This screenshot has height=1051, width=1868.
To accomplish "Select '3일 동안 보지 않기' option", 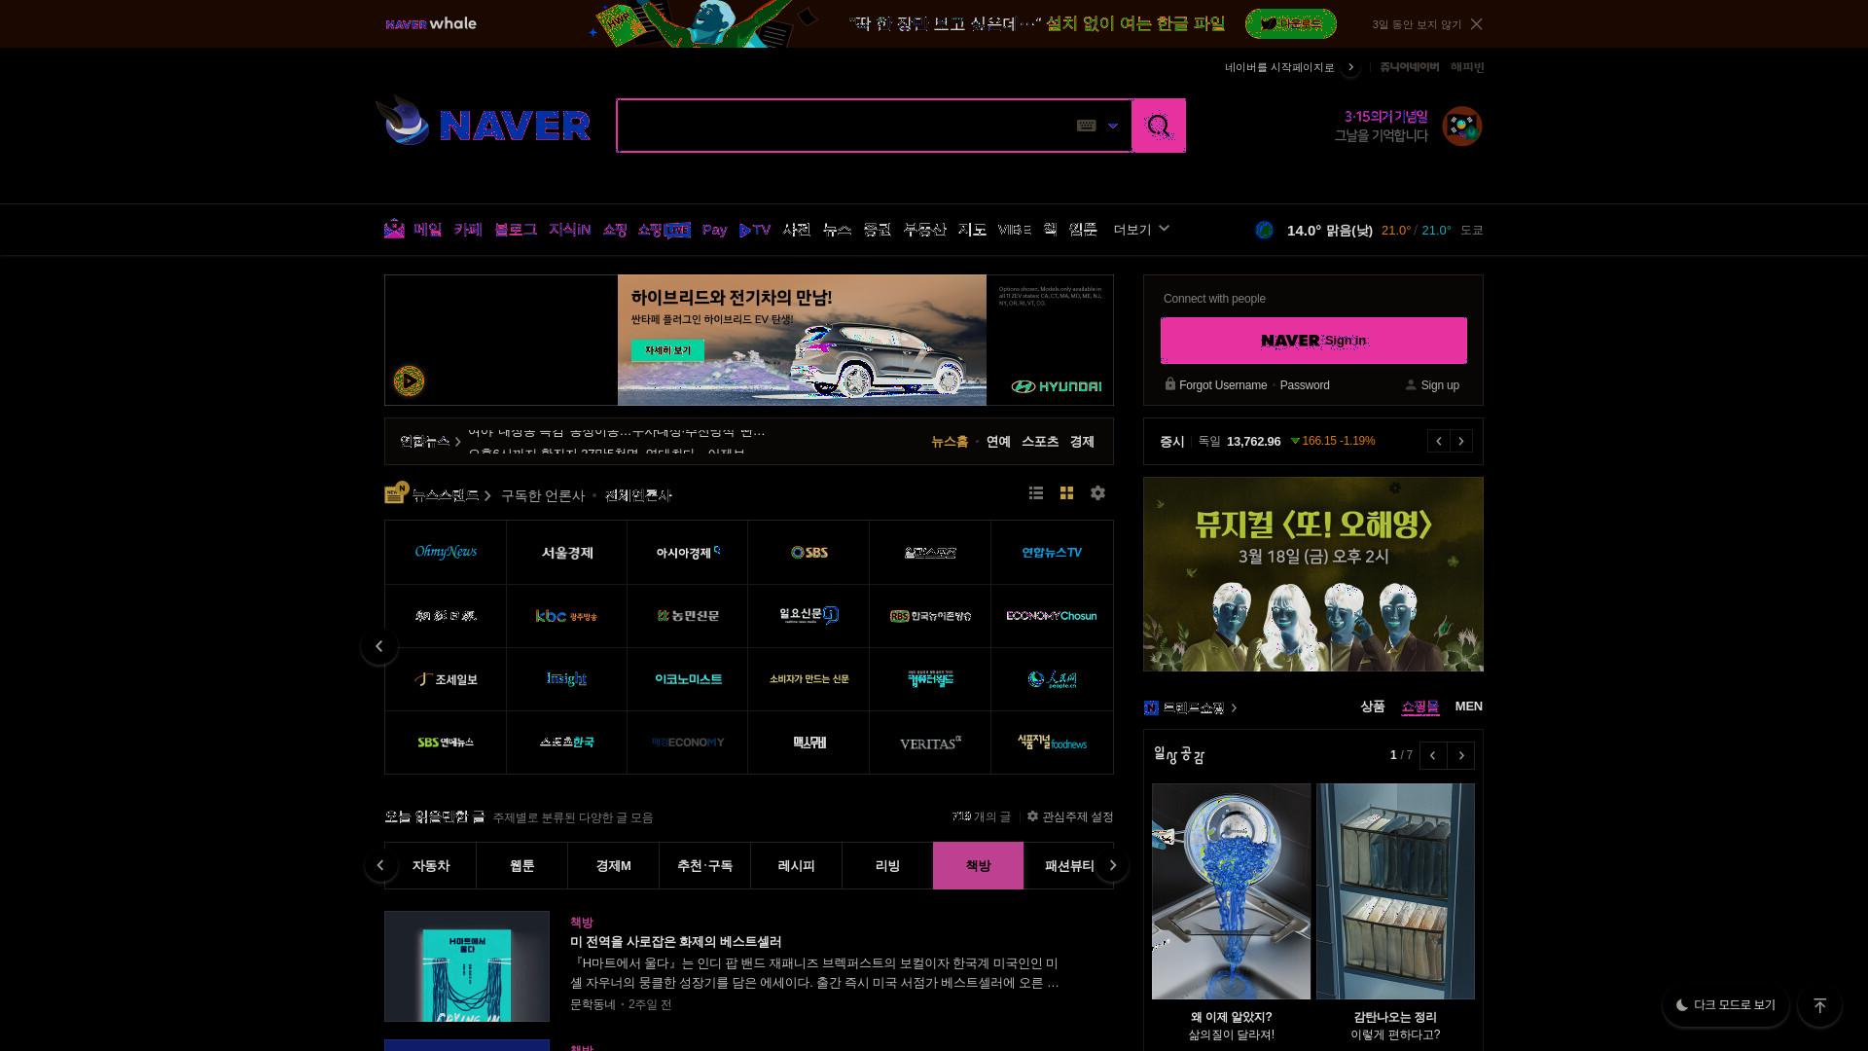I will click(1417, 24).
